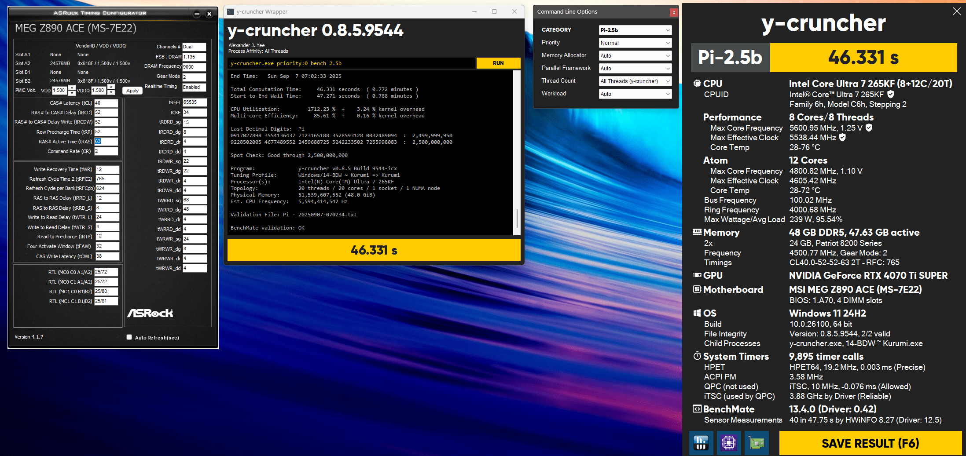Image resolution: width=966 pixels, height=456 pixels.
Task: Click the "MSI MEG Z890 ACE (MS-7E22)" motherboard value
Action: click(855, 289)
